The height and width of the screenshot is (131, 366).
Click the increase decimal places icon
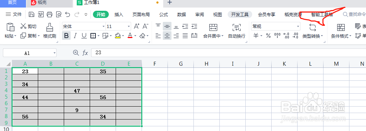[x=286, y=36]
